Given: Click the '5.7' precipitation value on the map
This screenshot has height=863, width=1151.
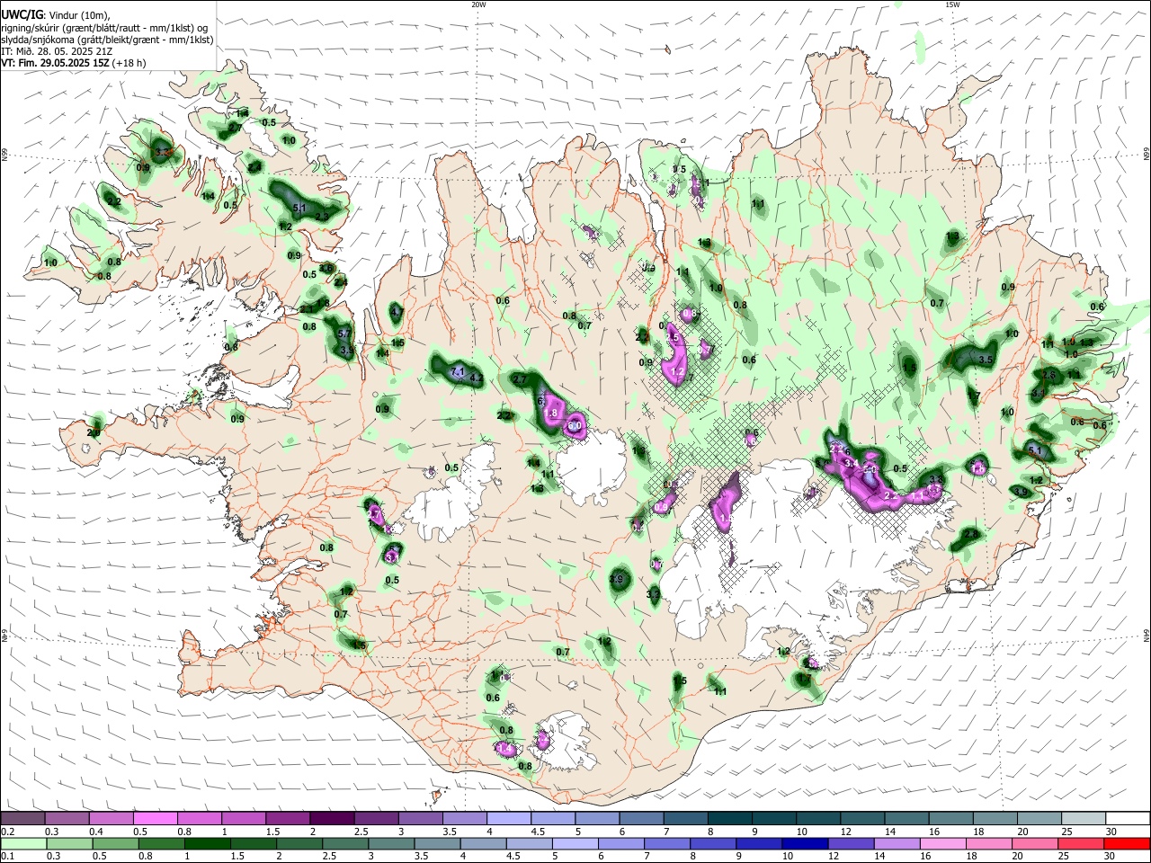Looking at the screenshot, I should [x=344, y=334].
